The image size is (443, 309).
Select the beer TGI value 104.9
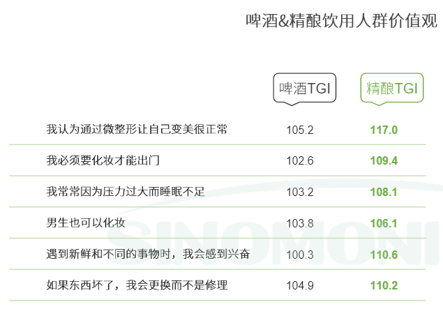[300, 285]
